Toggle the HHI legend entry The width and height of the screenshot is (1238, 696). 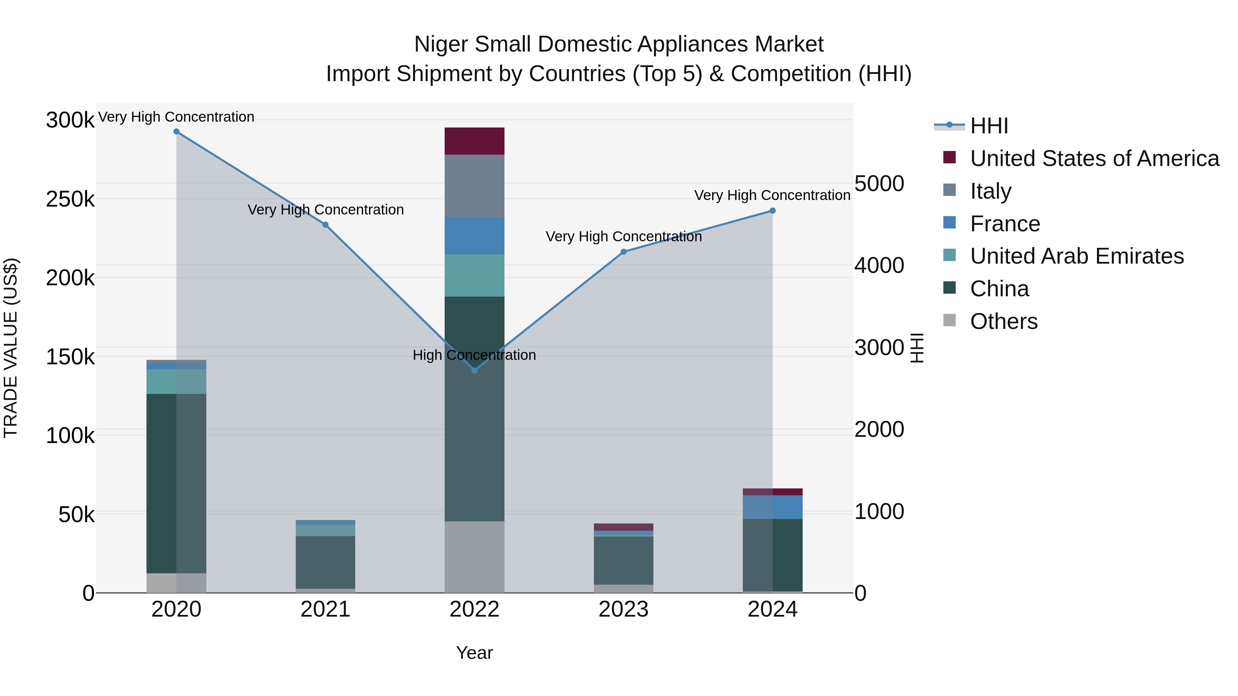click(971, 126)
